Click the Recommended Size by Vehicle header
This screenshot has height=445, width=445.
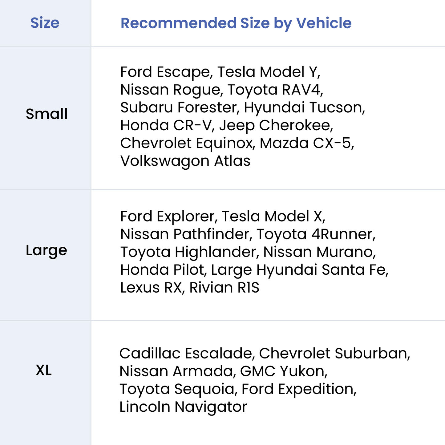point(236,23)
